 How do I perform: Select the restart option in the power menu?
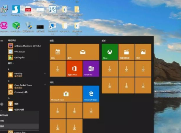pos(20,126)
